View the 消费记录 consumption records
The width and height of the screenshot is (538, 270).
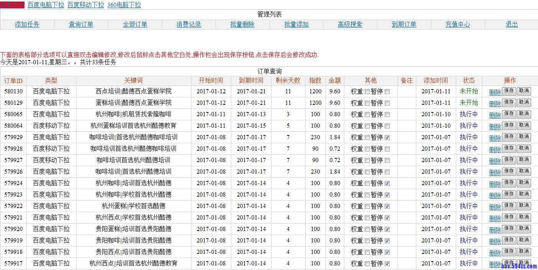pos(189,24)
